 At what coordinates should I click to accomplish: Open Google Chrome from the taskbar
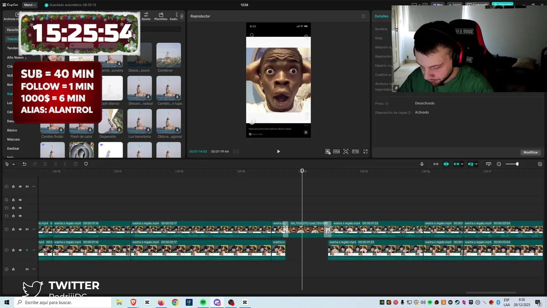(x=175, y=302)
